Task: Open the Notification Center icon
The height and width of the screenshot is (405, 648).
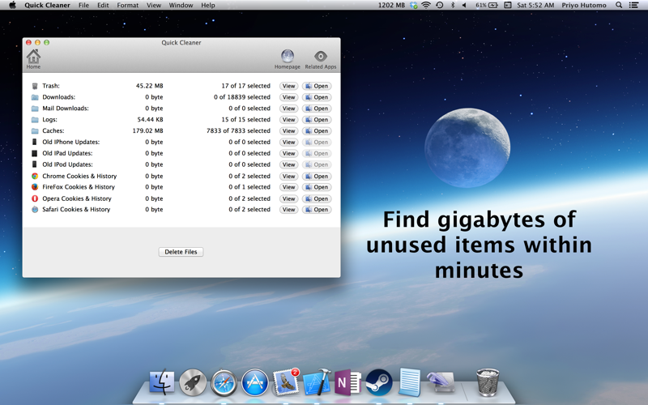Action: tap(633, 5)
